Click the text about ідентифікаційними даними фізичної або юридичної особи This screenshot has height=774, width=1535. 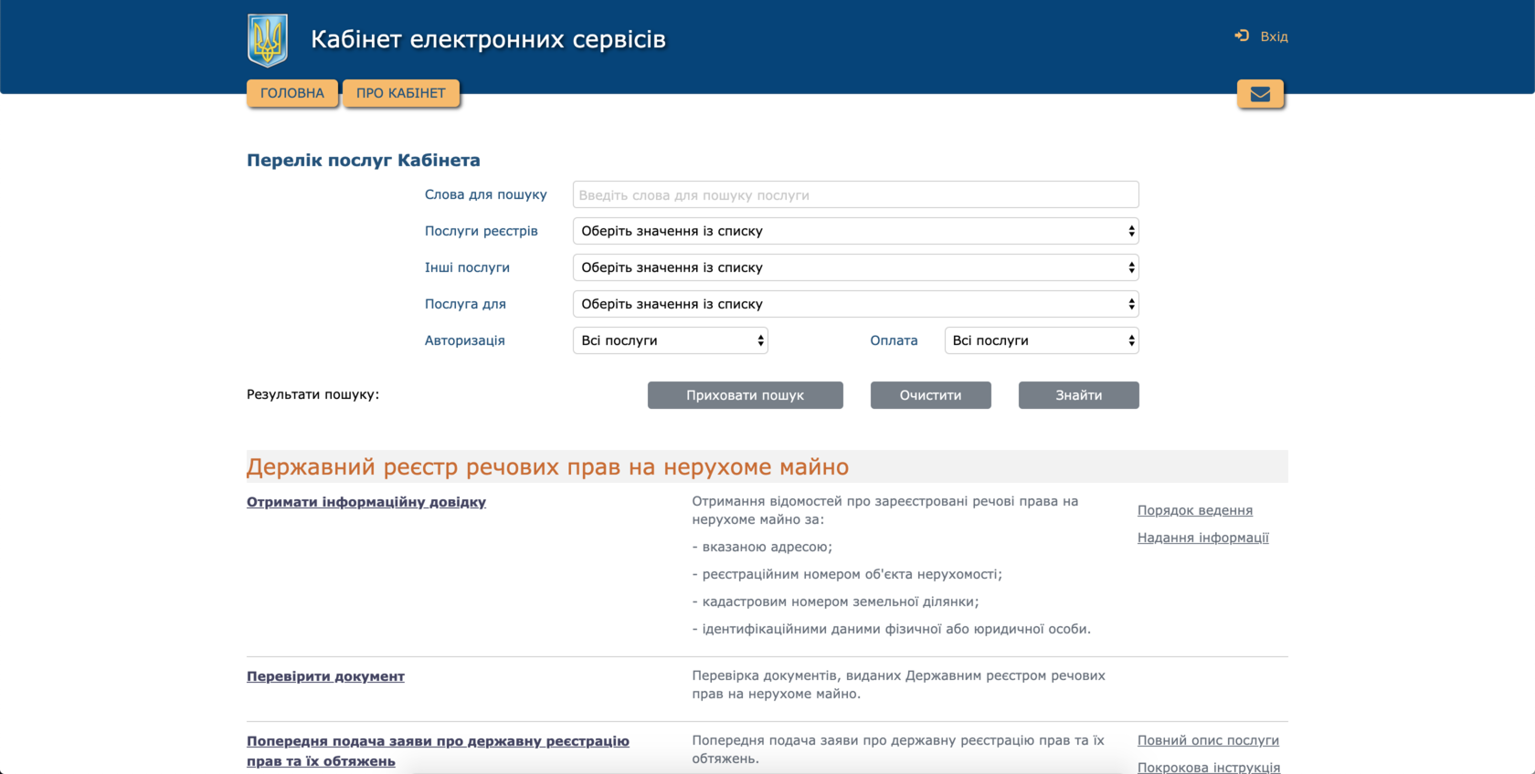click(892, 629)
